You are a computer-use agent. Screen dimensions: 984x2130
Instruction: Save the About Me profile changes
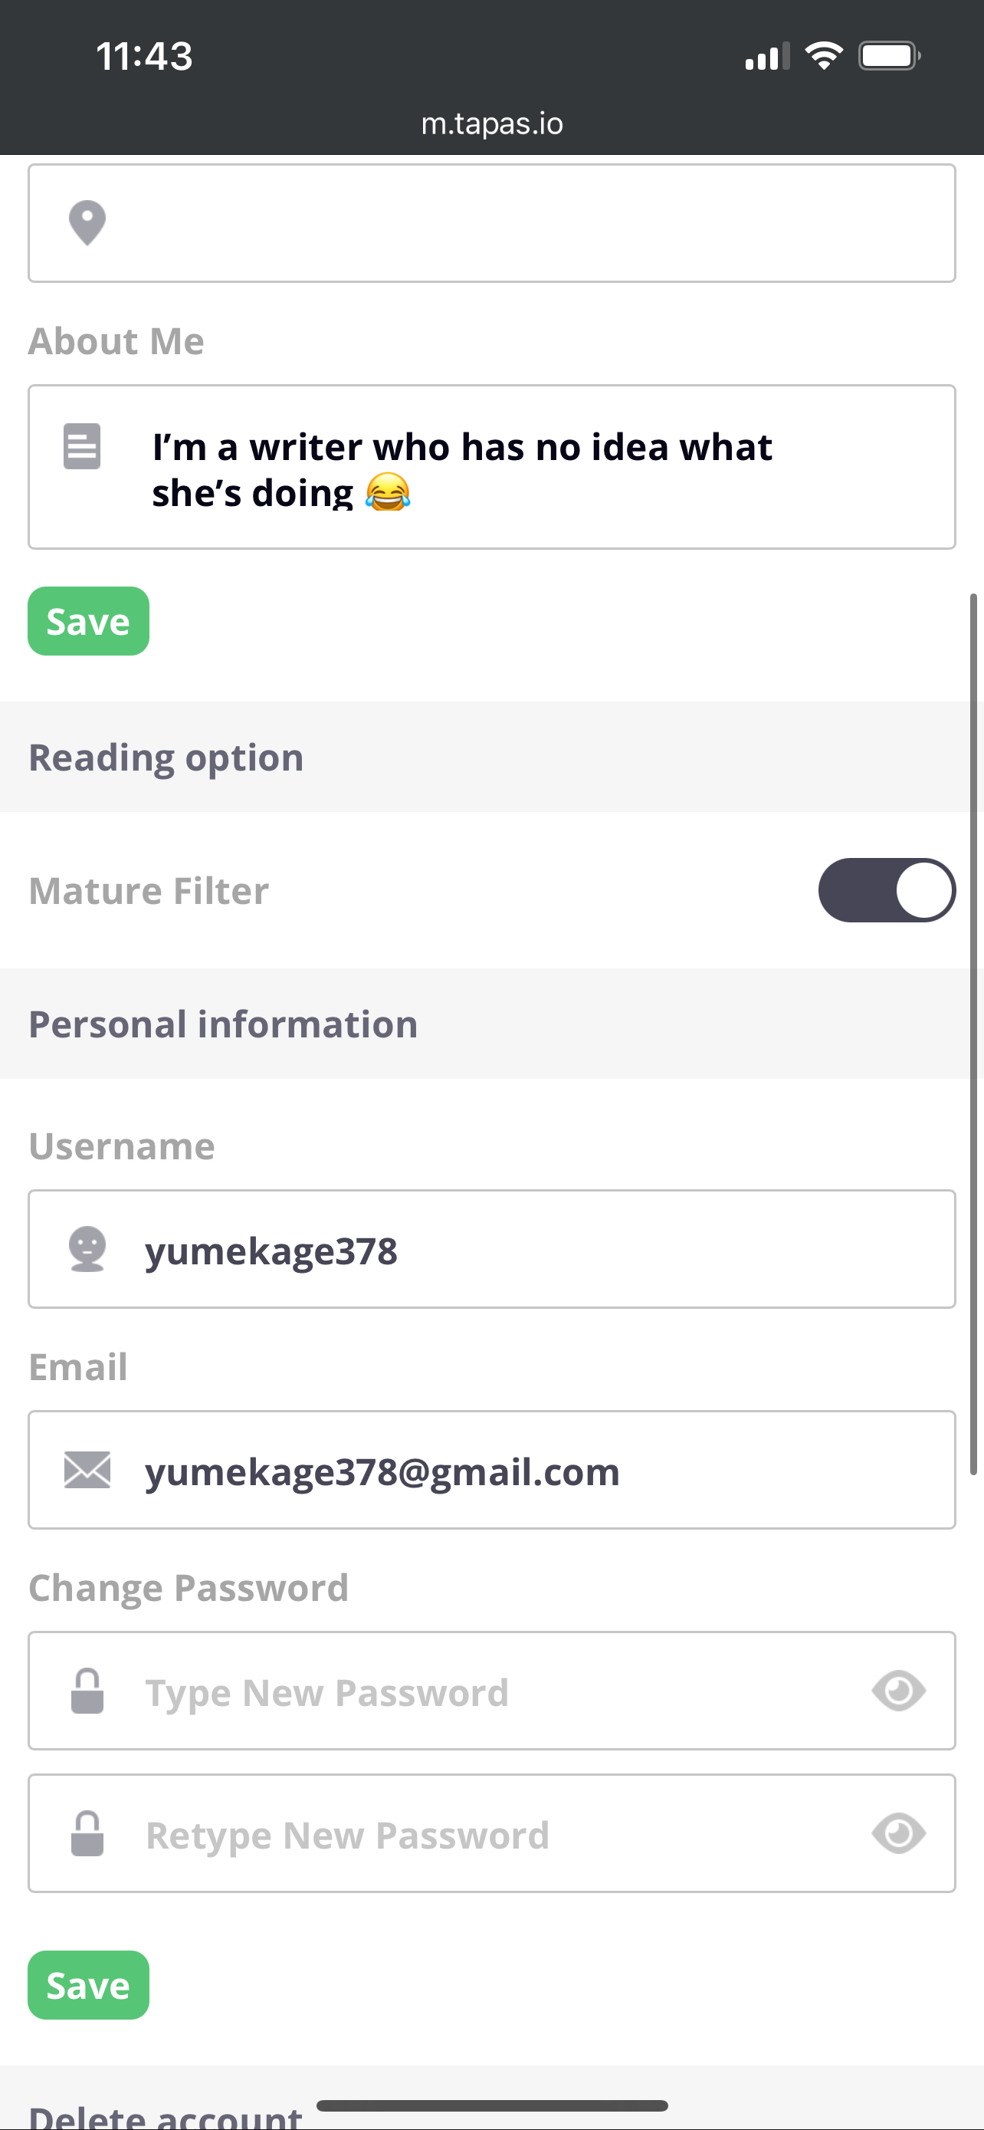click(88, 621)
